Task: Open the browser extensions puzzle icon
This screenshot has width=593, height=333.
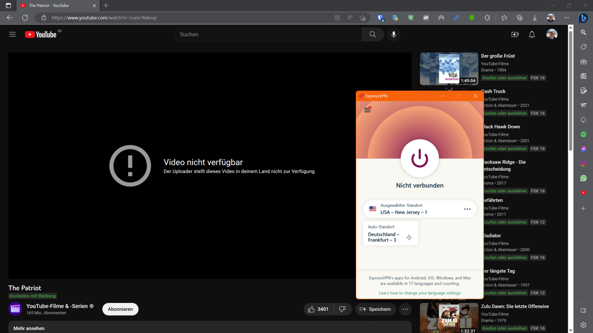Action: pyautogui.click(x=487, y=17)
